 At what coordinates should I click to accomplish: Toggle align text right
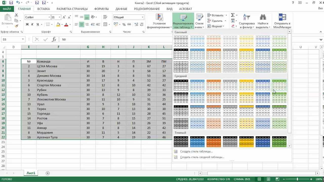tap(87, 25)
